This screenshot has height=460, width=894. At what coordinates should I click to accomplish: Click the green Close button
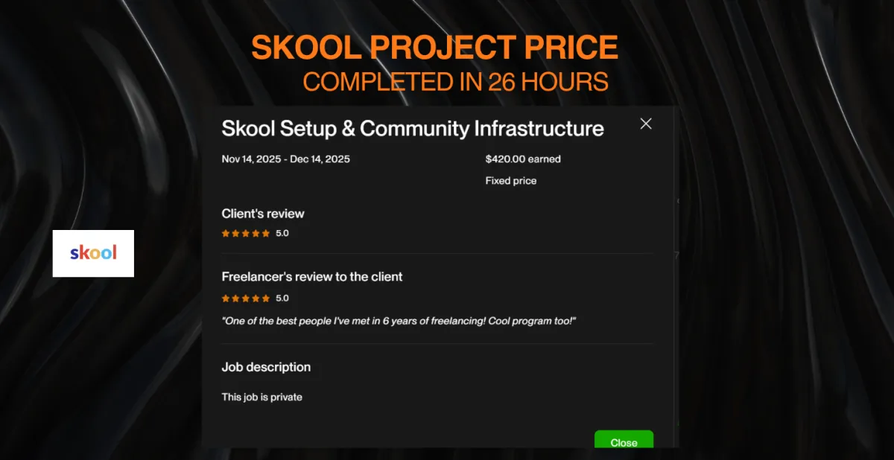(624, 440)
